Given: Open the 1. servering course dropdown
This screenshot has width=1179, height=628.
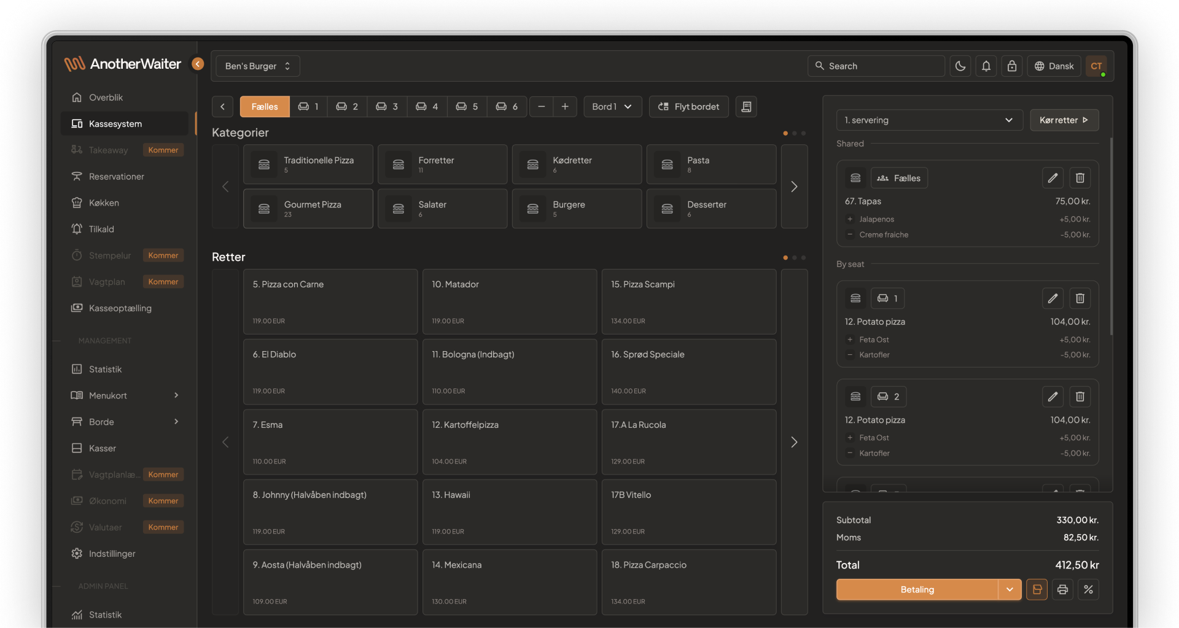Looking at the screenshot, I should [929, 120].
